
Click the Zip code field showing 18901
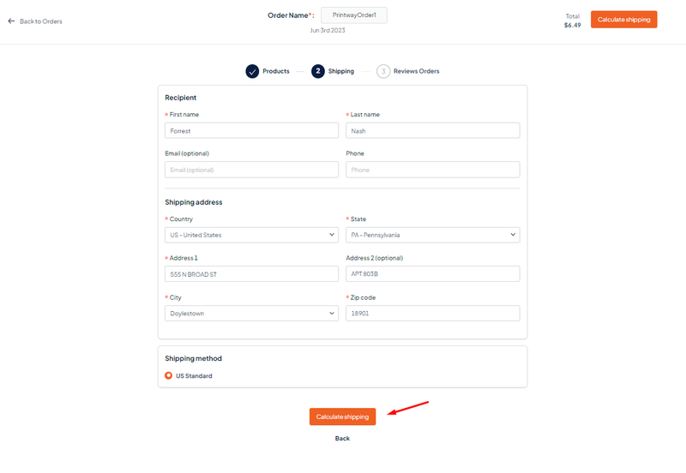click(x=433, y=313)
